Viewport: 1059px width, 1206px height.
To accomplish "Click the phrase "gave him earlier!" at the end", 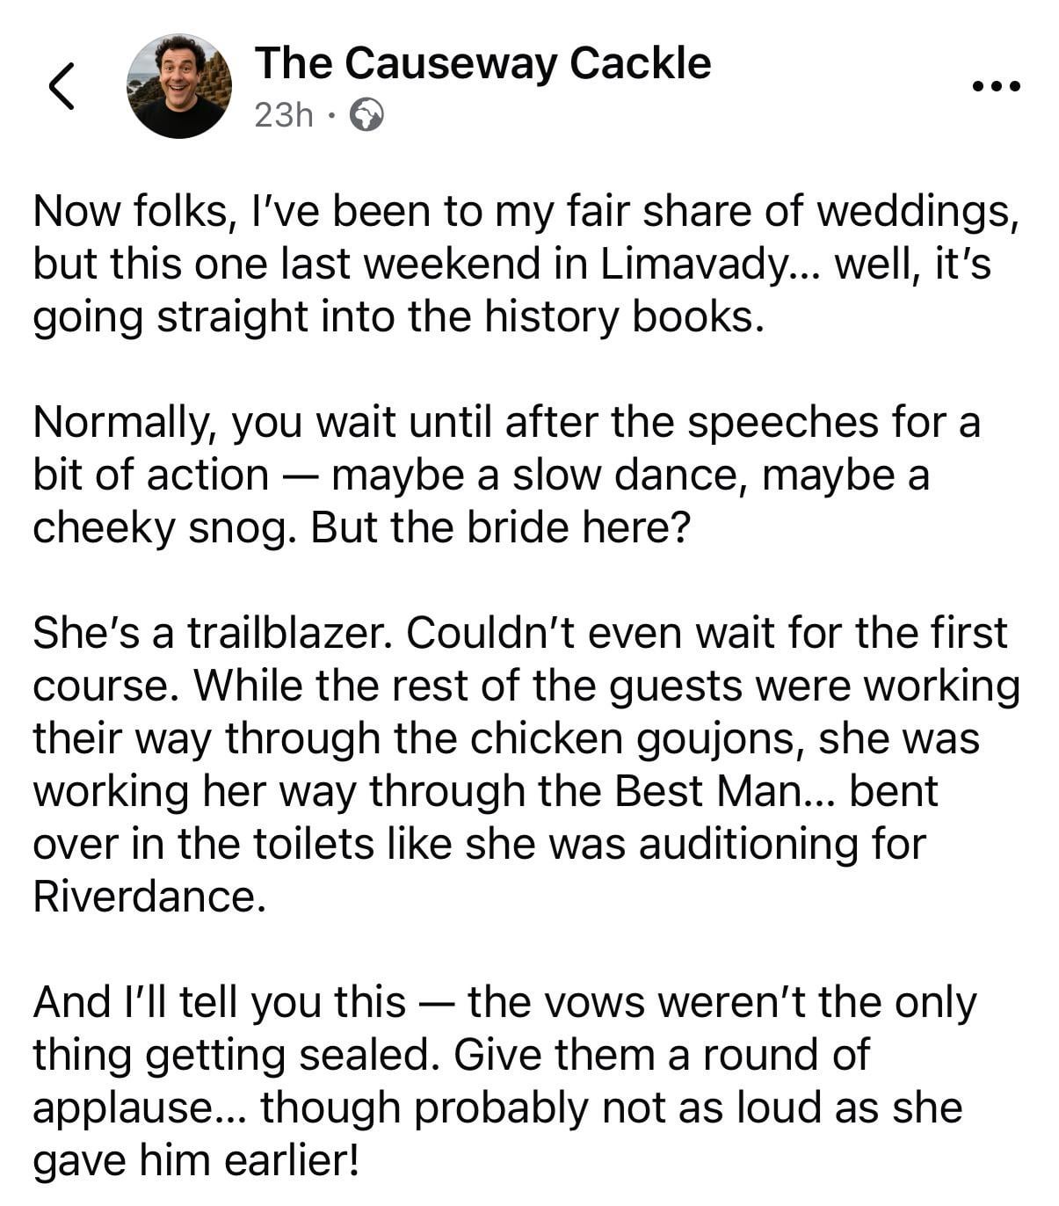I will click(x=196, y=1160).
